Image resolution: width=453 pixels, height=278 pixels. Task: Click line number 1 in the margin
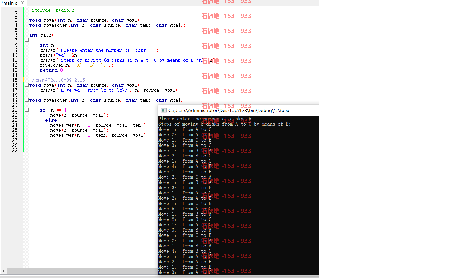pyautogui.click(x=16, y=10)
